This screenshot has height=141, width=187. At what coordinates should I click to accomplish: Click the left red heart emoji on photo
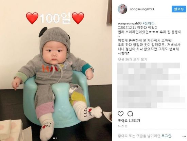point(32,18)
